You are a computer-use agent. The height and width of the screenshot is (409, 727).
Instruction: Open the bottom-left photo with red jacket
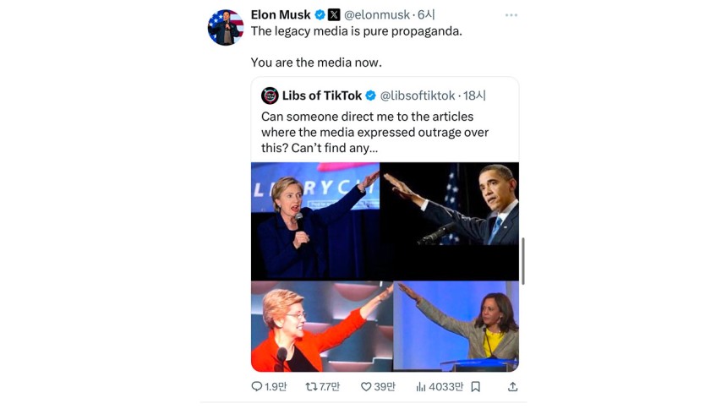[322, 326]
